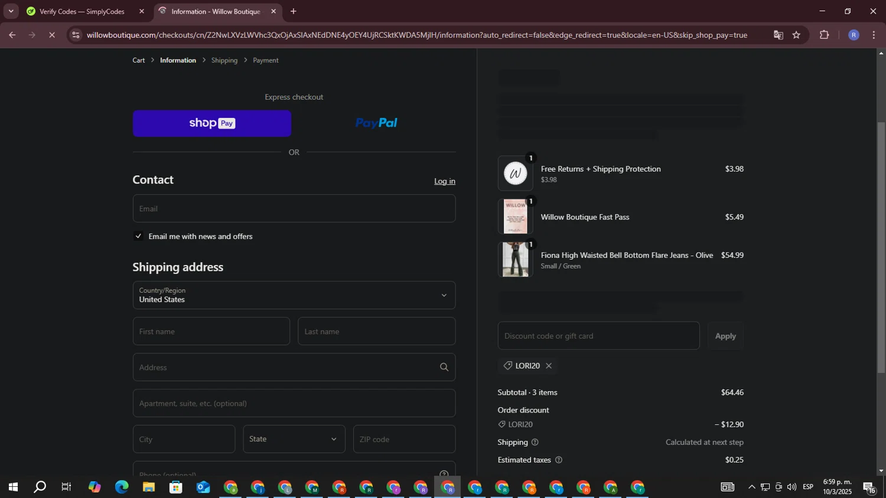Click the address bar URL
This screenshot has width=886, height=498.
417,35
